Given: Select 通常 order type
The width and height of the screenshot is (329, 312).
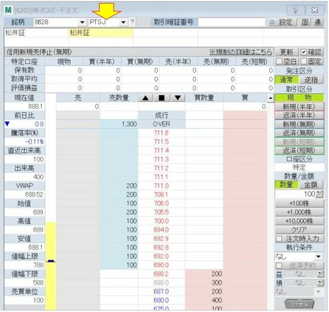Looking at the screenshot, I should (286, 80).
